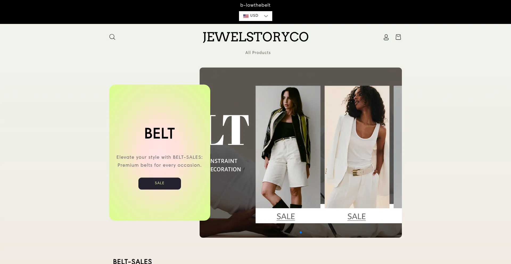Click the large LT banner text

229,130
